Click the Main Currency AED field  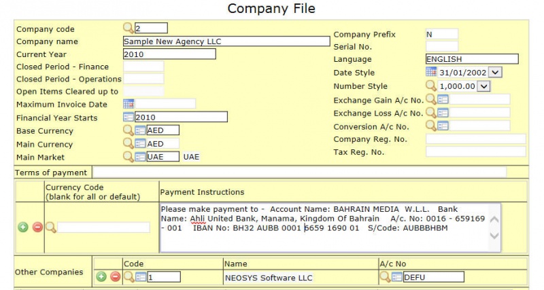pyautogui.click(x=163, y=144)
